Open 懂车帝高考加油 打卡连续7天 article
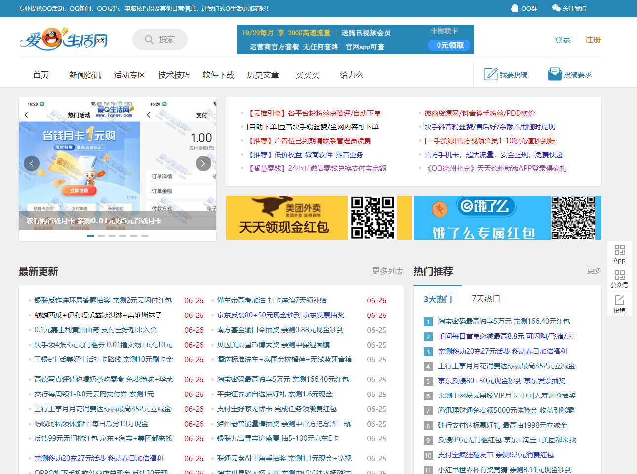 coord(272,300)
